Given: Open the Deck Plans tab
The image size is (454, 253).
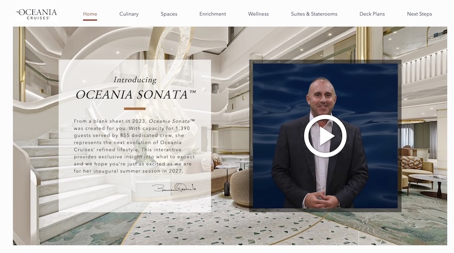Looking at the screenshot, I should point(372,14).
